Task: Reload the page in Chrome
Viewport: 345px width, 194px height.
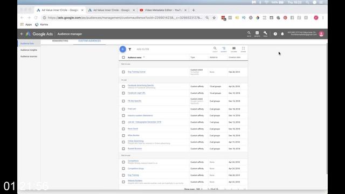Action: point(36,18)
